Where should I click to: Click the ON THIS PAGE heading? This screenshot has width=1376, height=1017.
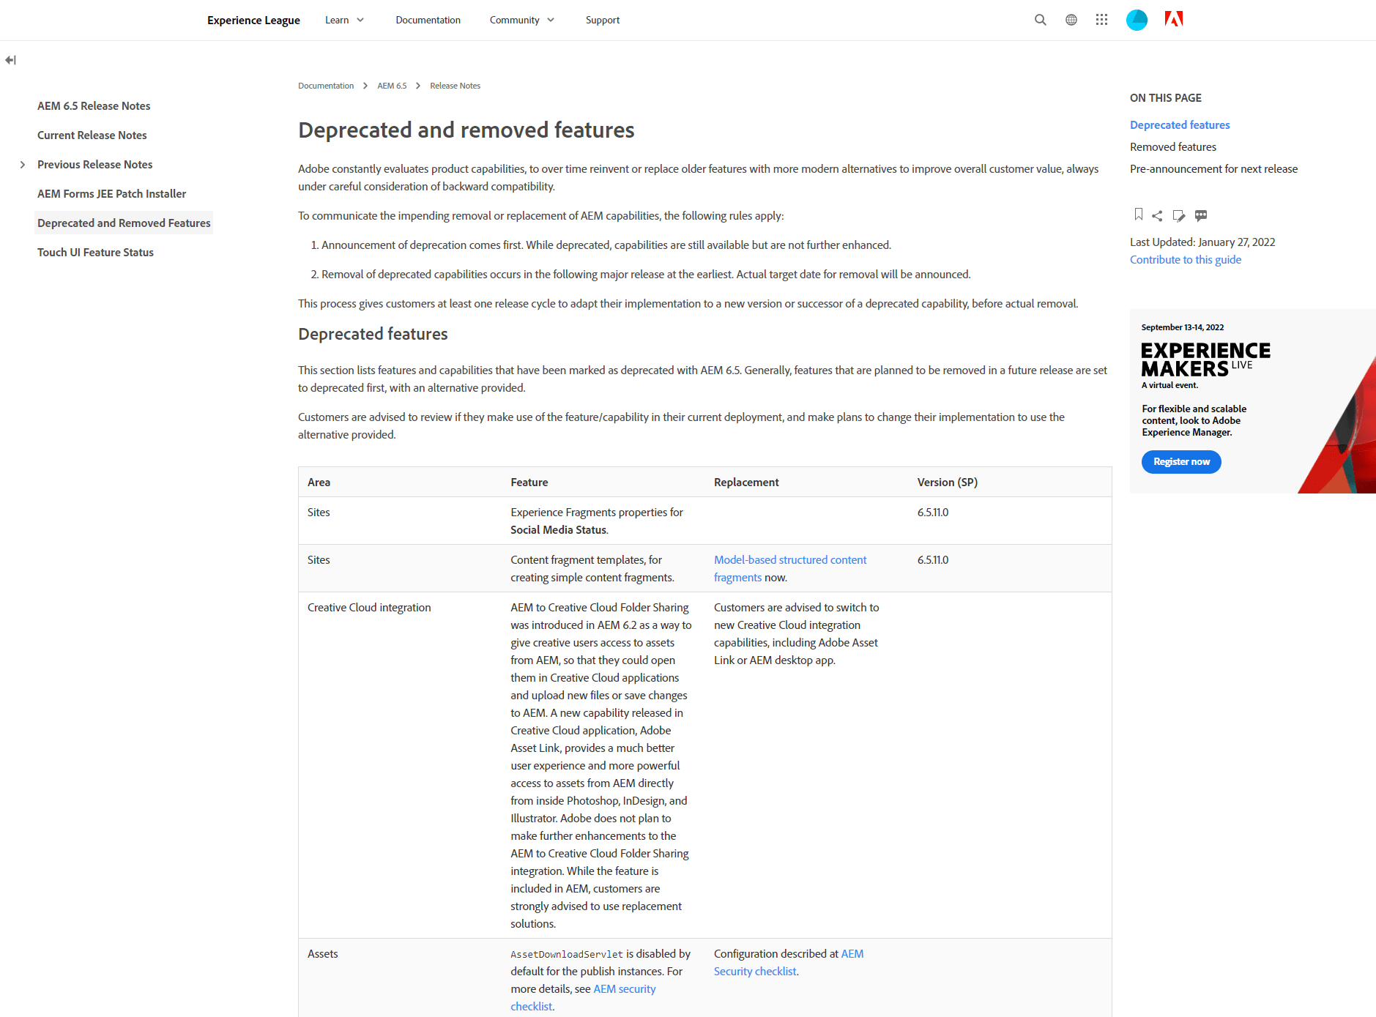(1166, 98)
